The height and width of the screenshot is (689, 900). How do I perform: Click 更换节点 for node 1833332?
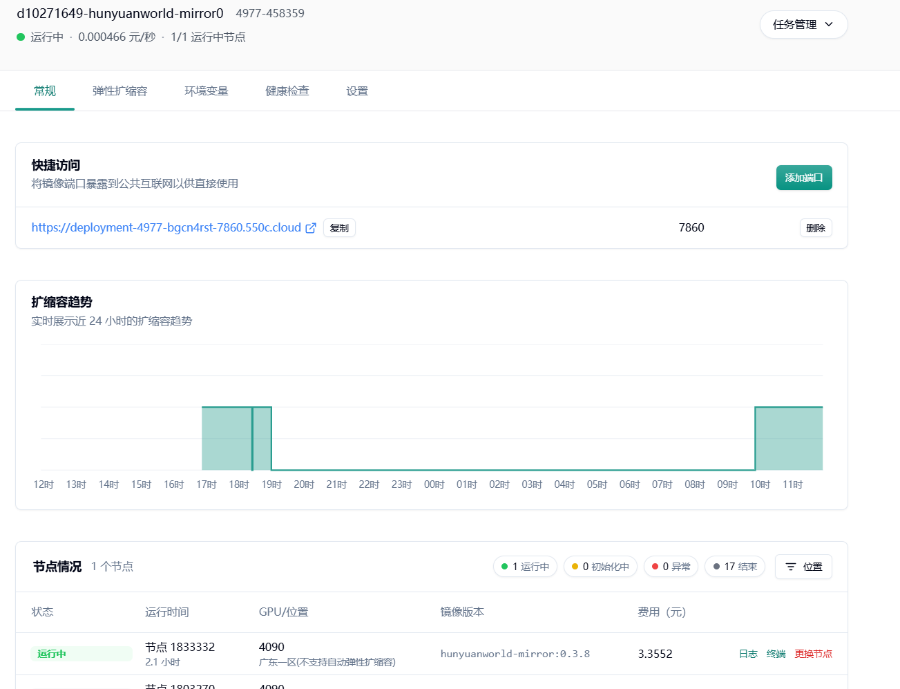tap(813, 654)
